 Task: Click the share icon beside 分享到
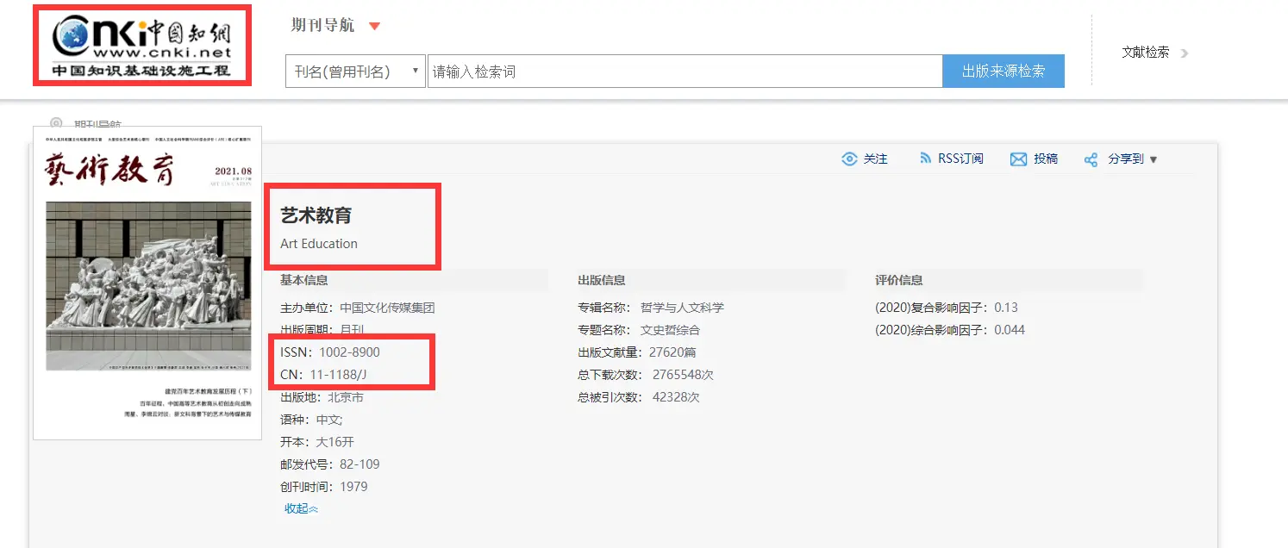[1091, 159]
